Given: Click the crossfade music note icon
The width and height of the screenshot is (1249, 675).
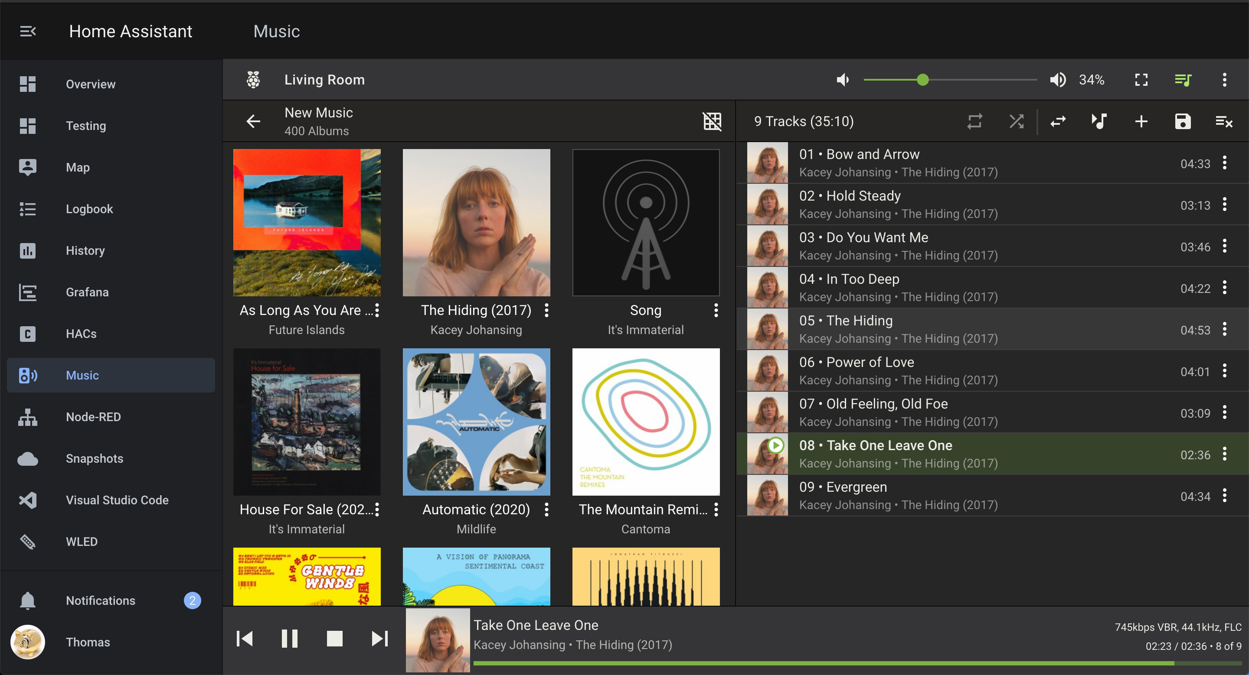Looking at the screenshot, I should coord(1099,121).
